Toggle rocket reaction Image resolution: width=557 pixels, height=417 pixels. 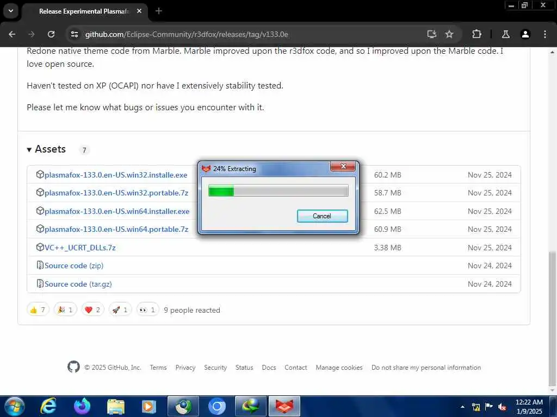tap(120, 310)
